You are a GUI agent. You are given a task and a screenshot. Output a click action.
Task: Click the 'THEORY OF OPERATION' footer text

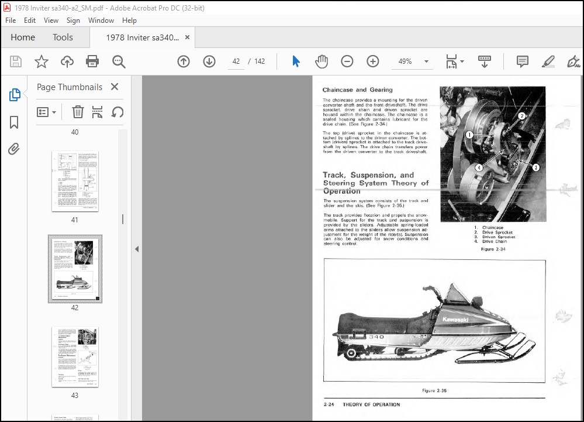371,404
